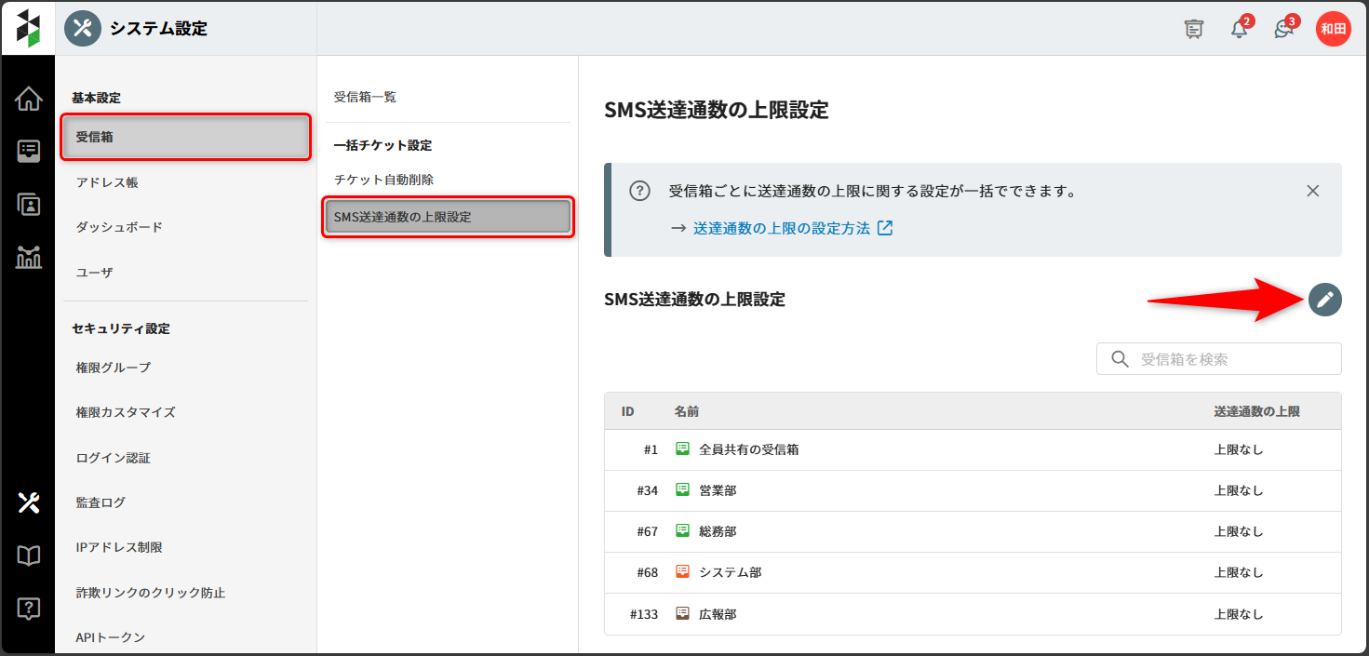The width and height of the screenshot is (1369, 656).
Task: Open the notifications bell icon
Action: pyautogui.click(x=1239, y=29)
